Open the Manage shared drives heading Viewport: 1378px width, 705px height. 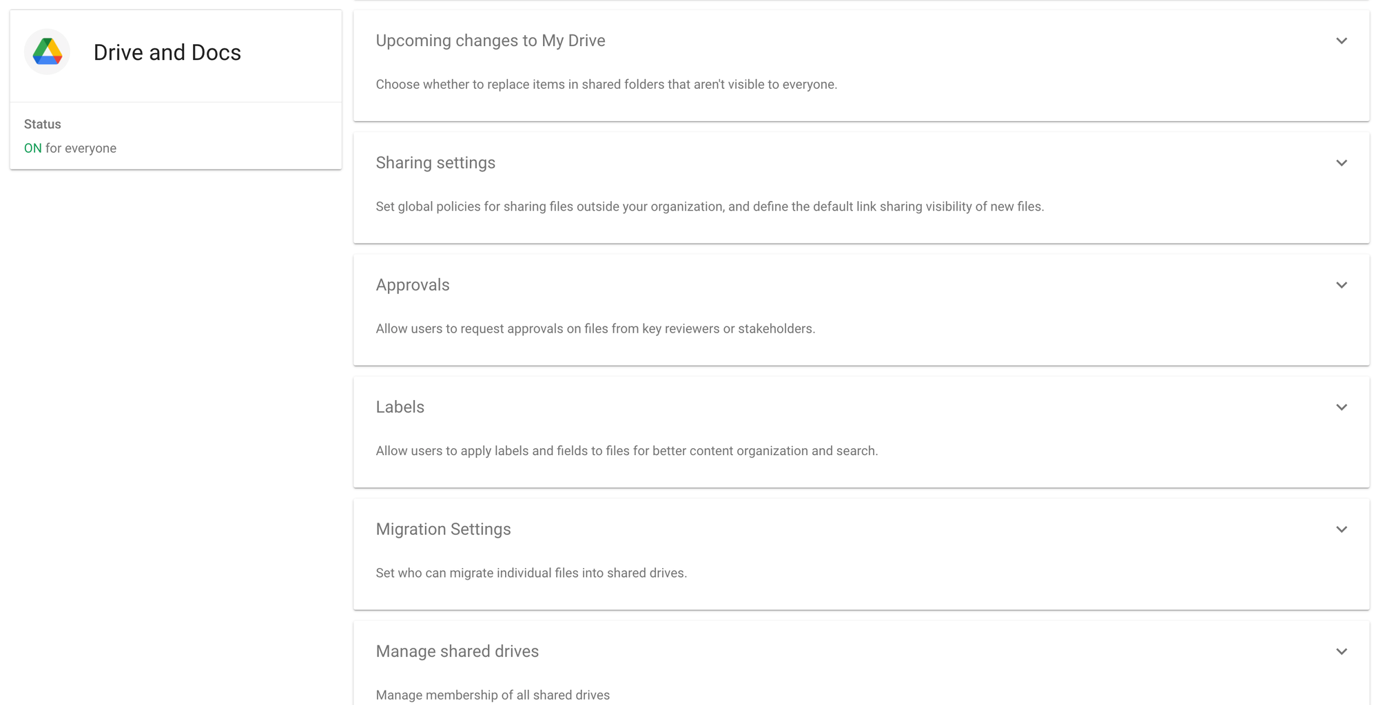click(457, 651)
